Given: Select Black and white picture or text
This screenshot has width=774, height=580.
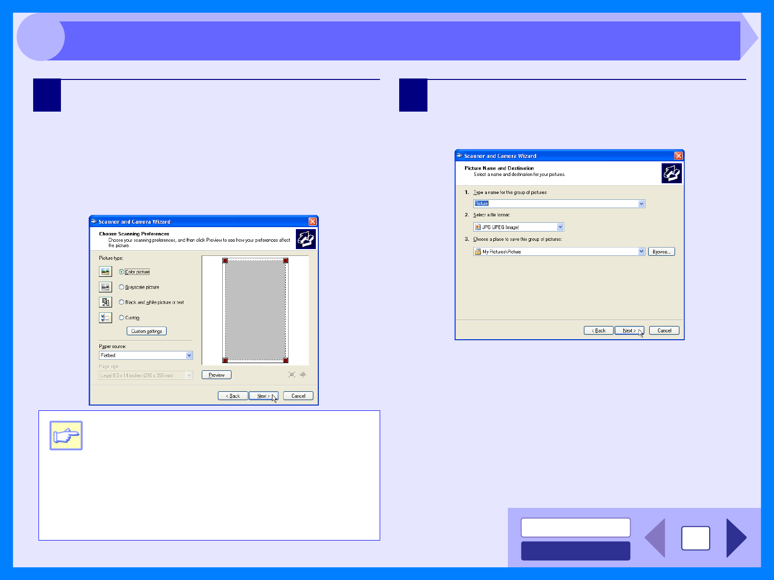Looking at the screenshot, I should tap(121, 302).
